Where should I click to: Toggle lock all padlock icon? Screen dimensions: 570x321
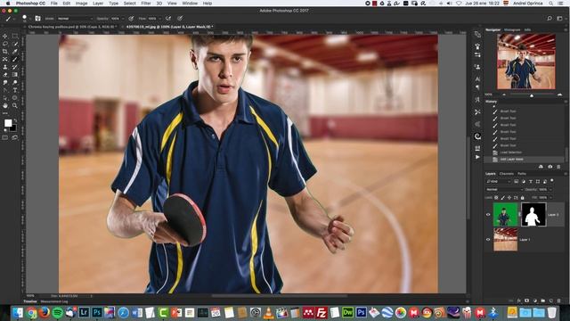523,198
